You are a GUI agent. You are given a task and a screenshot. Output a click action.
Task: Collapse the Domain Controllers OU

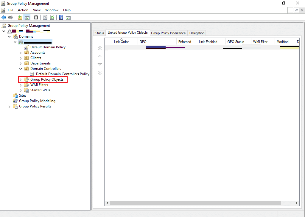[21, 69]
